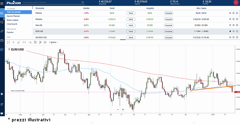The height and width of the screenshot is (124, 240).
Task: Select the crosshair tool in chart toolbar
Action: pos(13,42)
